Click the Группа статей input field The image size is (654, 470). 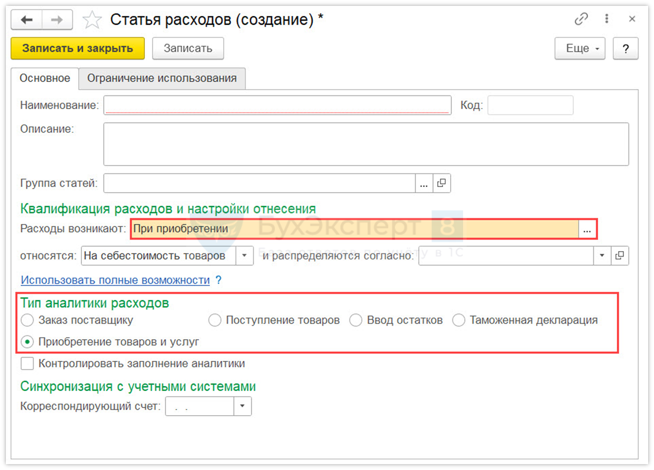259,183
